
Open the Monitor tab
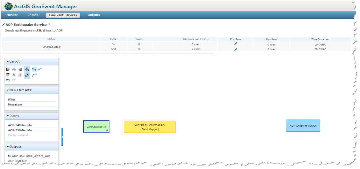[x=12, y=15]
